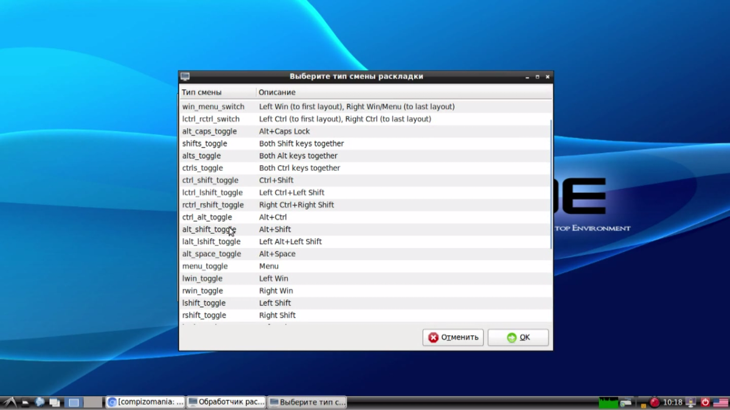Viewport: 730px width, 410px height.
Task: Click the 'Ctrl+Shift' description cell
Action: [276, 180]
